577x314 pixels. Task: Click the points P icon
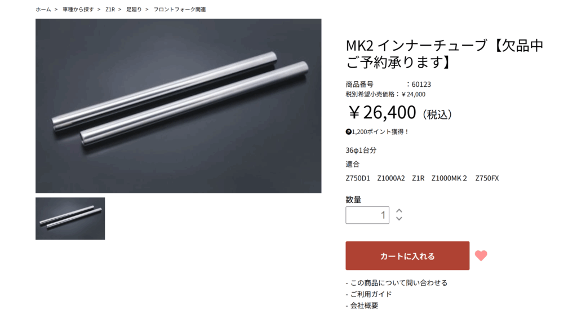click(x=348, y=132)
